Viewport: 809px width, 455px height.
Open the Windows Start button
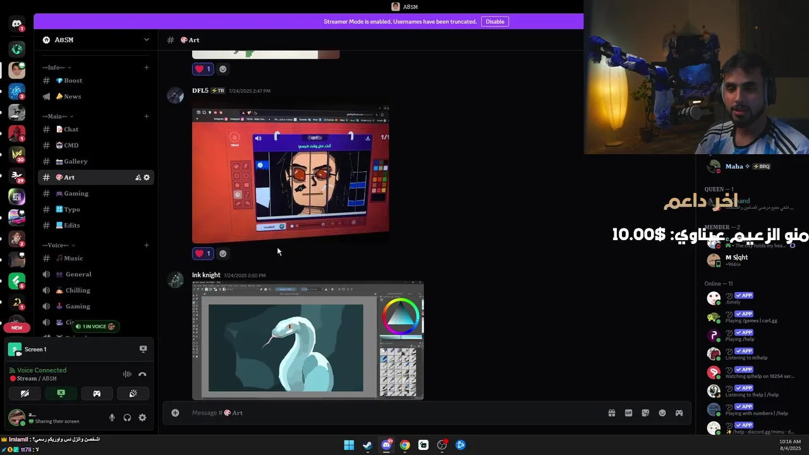point(349,445)
